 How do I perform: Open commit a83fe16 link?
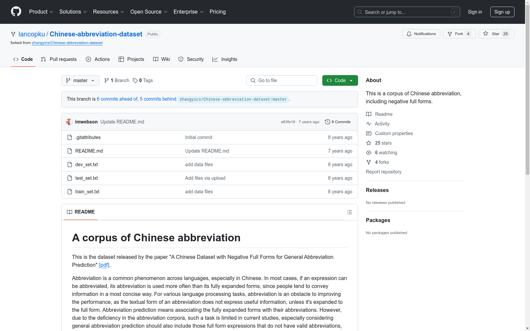288,122
